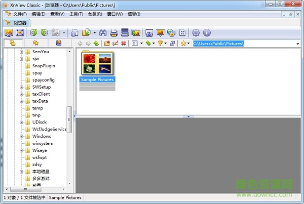Switch to the folders tree panel tab
Screen dimensions: 304x204
click(x=13, y=43)
